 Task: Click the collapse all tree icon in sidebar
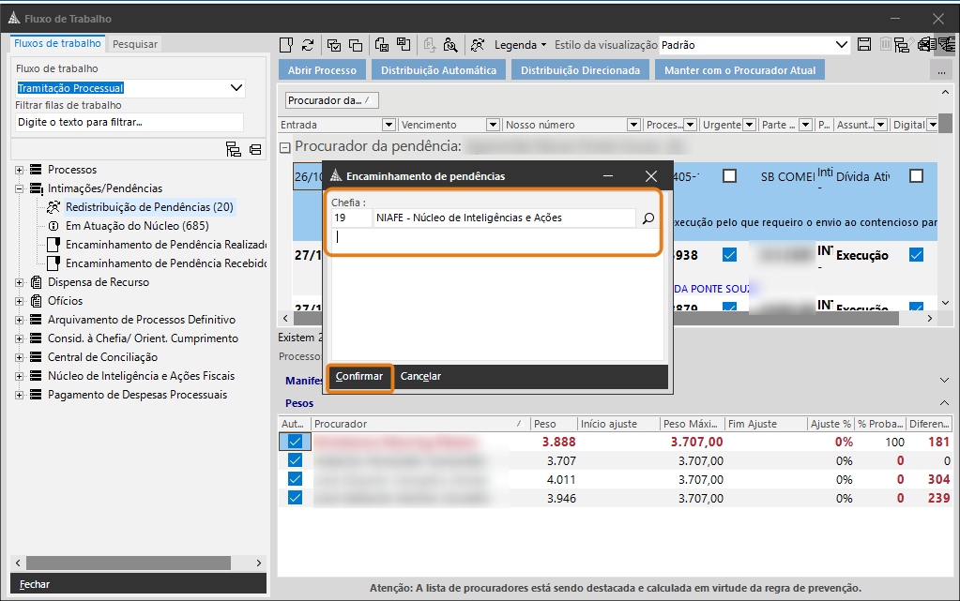pos(255,149)
